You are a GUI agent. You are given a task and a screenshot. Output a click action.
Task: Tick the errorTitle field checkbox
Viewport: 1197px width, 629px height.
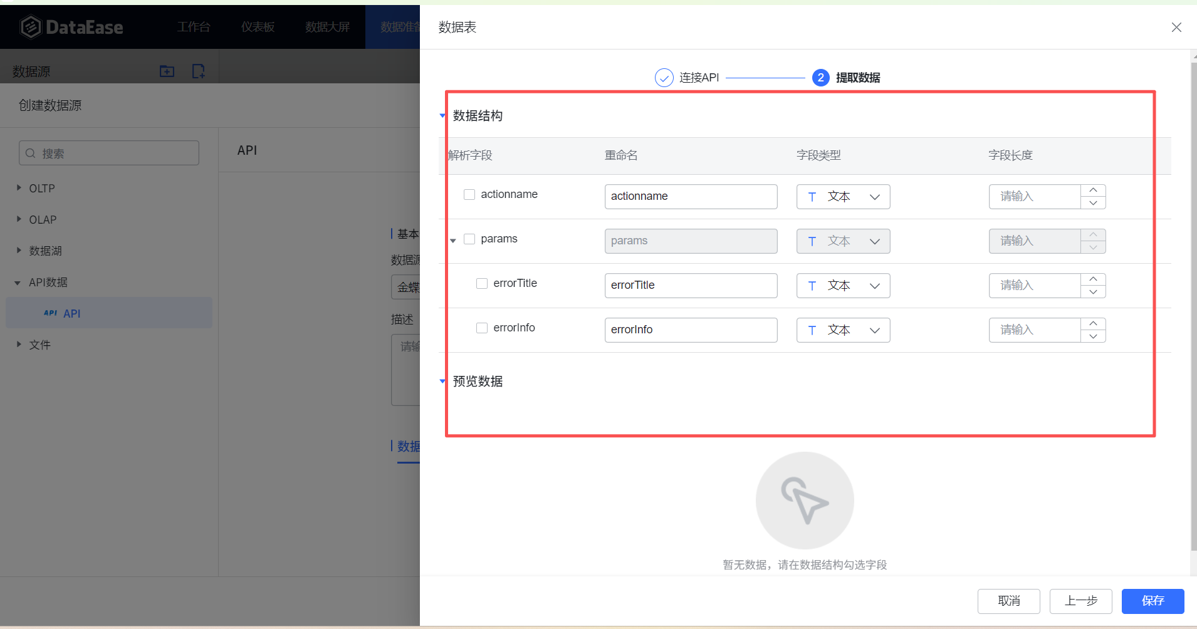tap(482, 283)
